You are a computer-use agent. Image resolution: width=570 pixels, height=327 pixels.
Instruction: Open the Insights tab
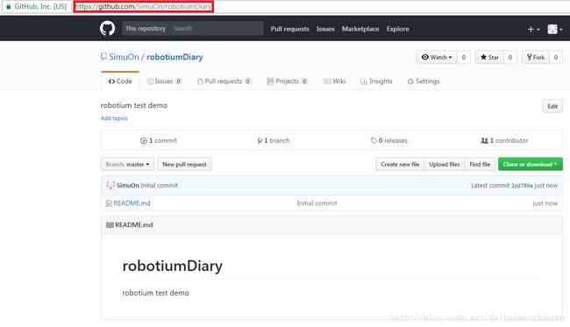tap(376, 81)
